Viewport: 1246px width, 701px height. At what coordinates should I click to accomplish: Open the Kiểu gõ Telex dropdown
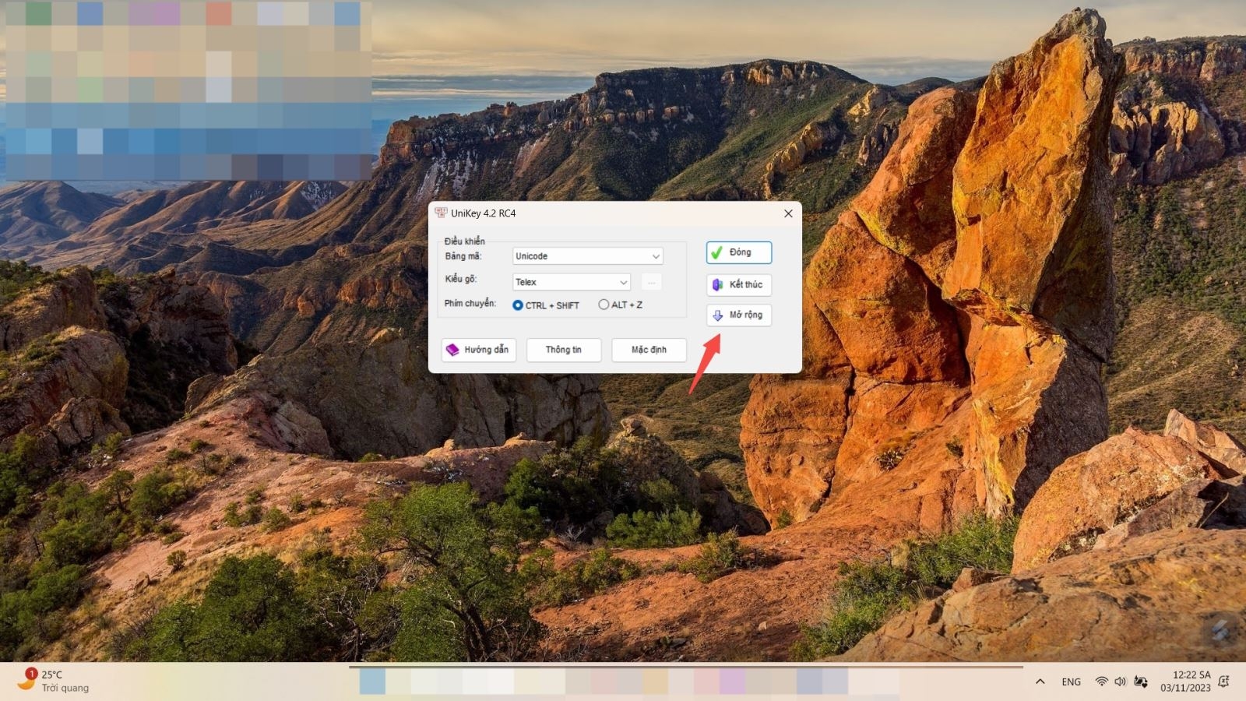pyautogui.click(x=571, y=282)
